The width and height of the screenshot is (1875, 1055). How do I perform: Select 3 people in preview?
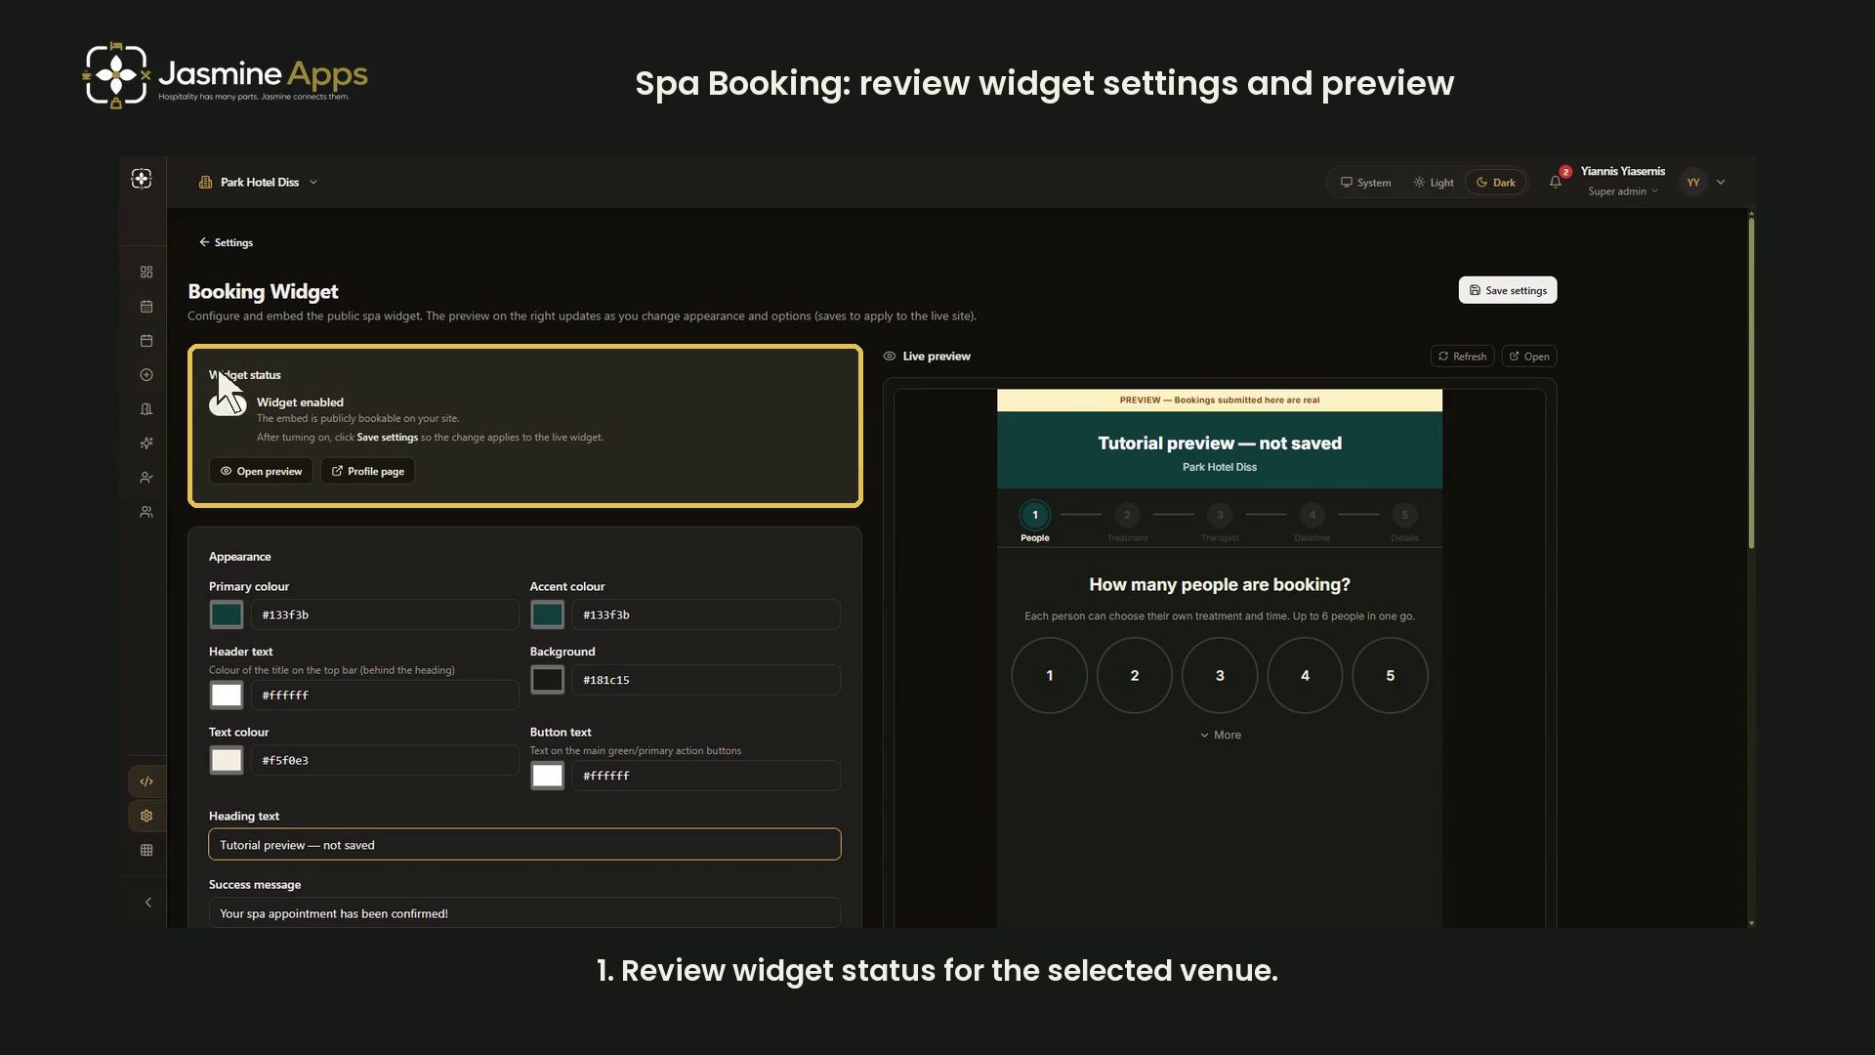1220,676
